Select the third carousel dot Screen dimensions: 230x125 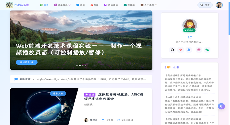[x=83, y=65]
